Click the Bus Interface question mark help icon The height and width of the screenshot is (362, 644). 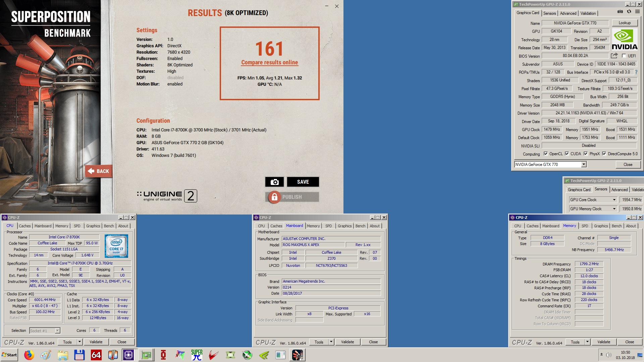pyautogui.click(x=636, y=72)
